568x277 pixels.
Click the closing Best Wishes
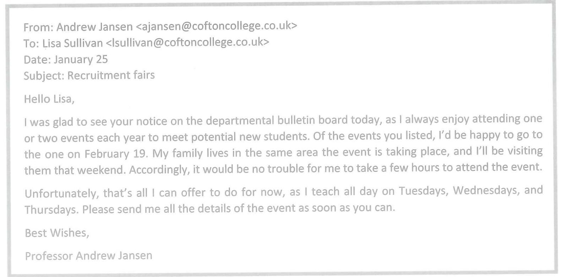[x=56, y=233]
